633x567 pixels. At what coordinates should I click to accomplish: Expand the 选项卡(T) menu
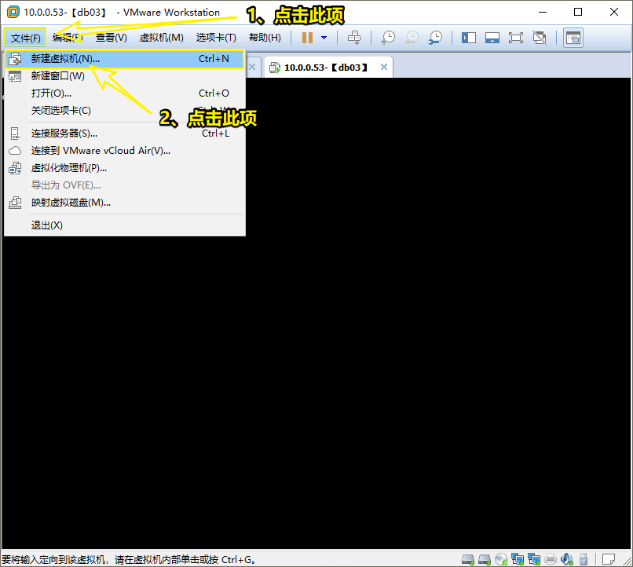pyautogui.click(x=216, y=38)
